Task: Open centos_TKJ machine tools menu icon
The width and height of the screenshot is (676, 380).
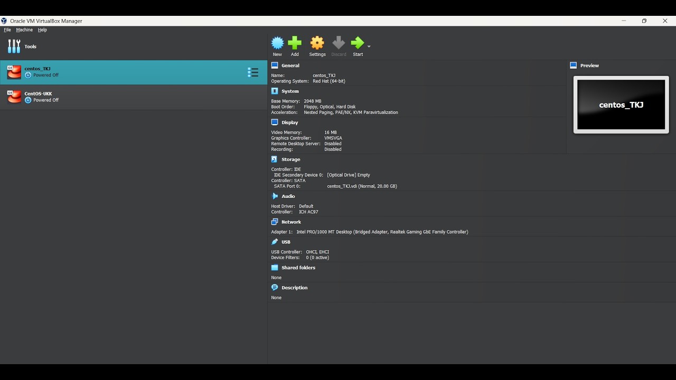Action: point(253,72)
